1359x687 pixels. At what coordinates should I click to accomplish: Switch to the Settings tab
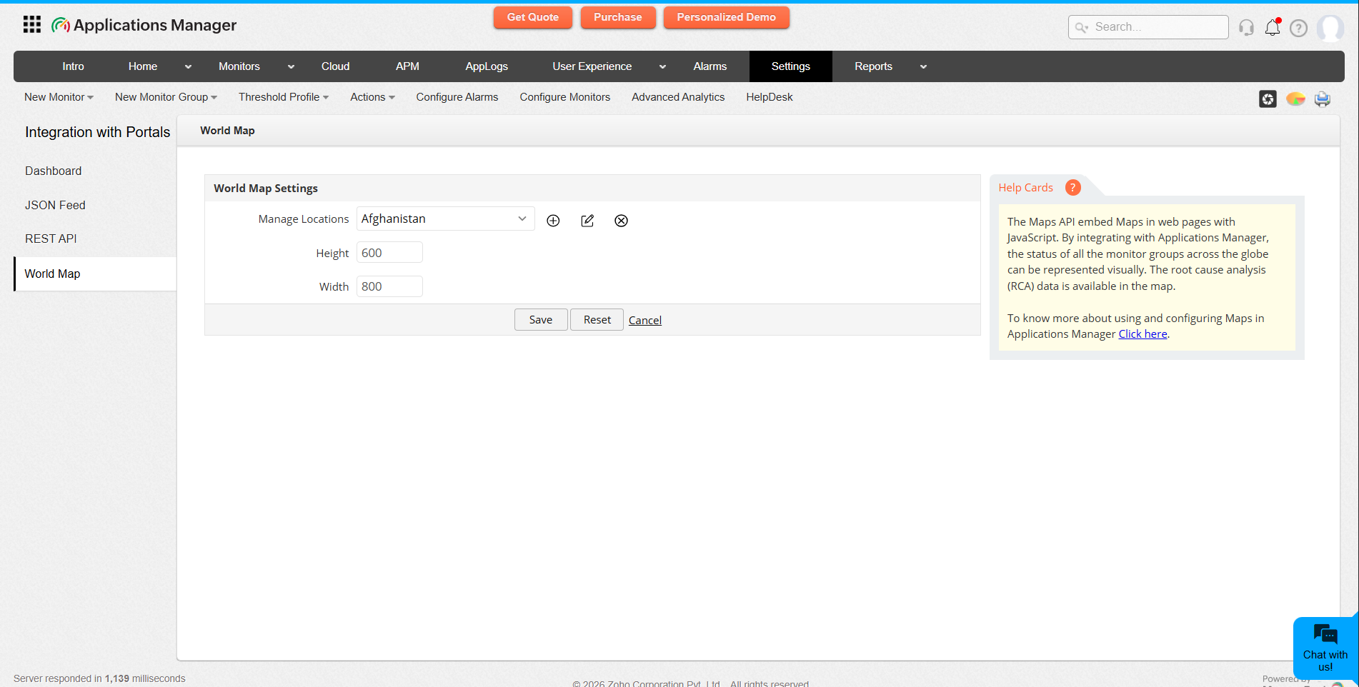pos(790,66)
